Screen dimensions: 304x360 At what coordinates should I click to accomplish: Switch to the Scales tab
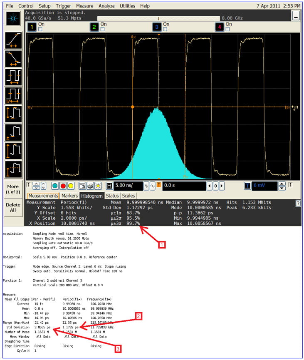coord(128,196)
